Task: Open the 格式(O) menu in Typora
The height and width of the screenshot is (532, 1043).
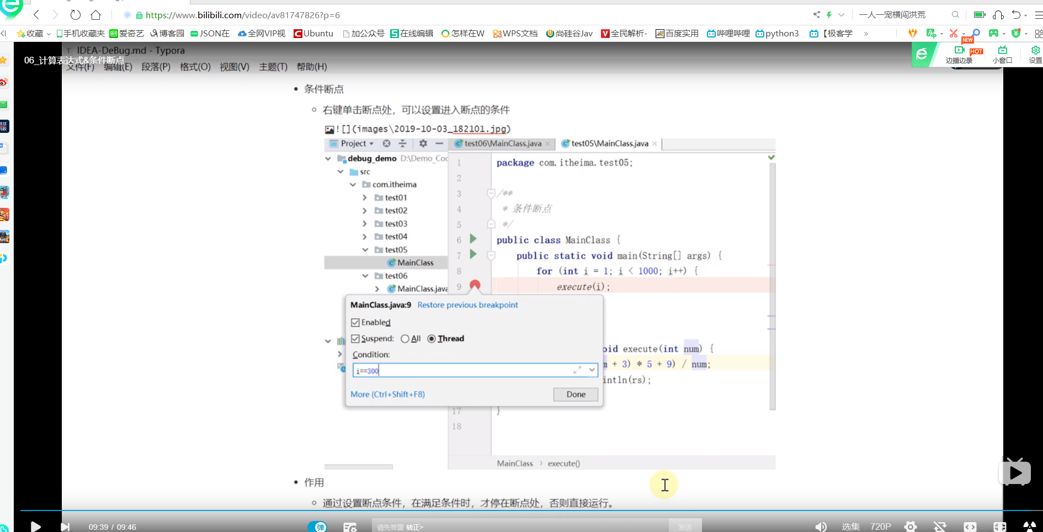Action: (195, 67)
